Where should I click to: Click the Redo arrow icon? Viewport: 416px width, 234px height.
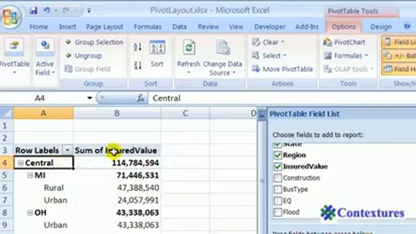tap(66, 10)
